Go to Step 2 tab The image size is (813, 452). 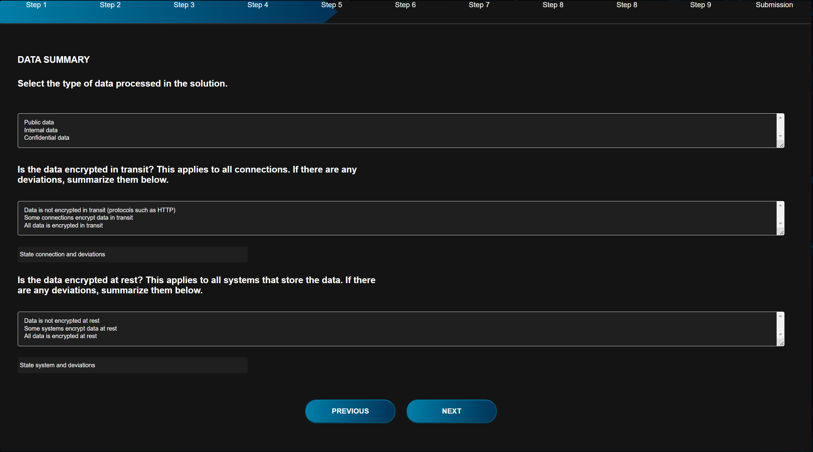(x=110, y=5)
